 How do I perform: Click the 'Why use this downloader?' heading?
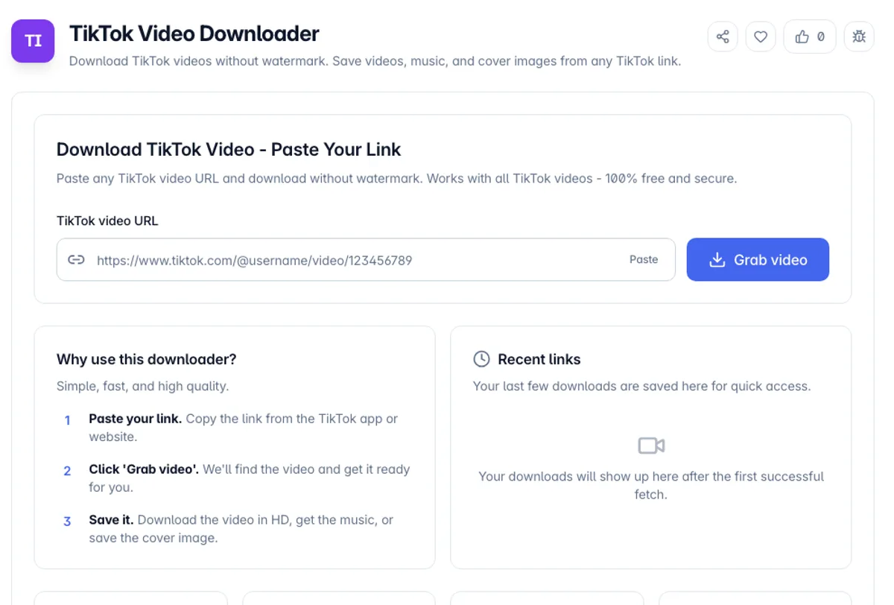pos(147,359)
